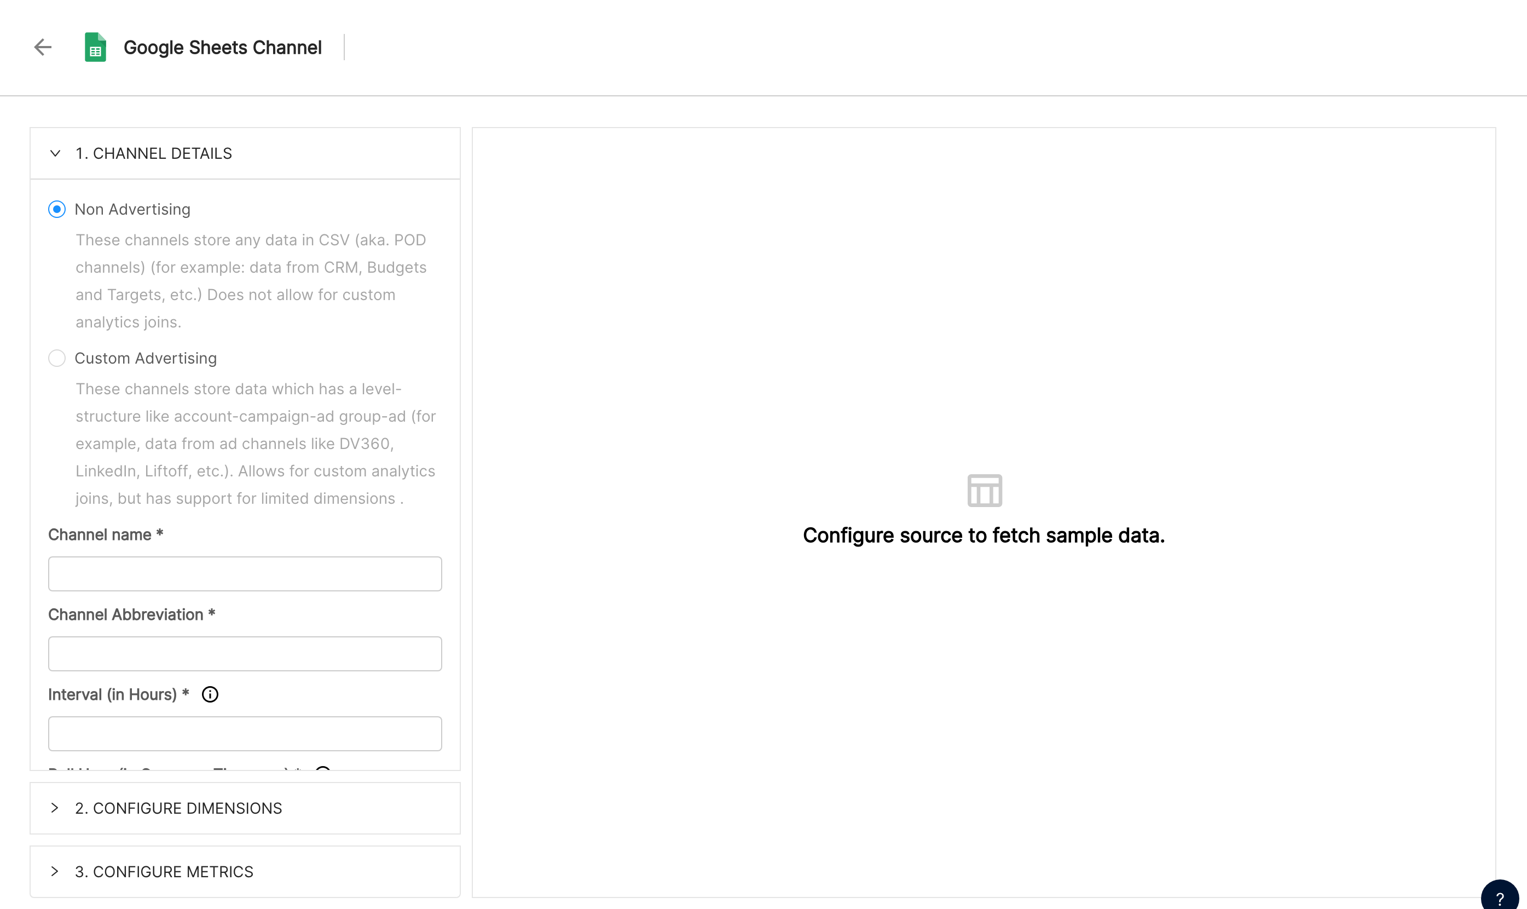Focus the Channel name input field

pos(245,574)
